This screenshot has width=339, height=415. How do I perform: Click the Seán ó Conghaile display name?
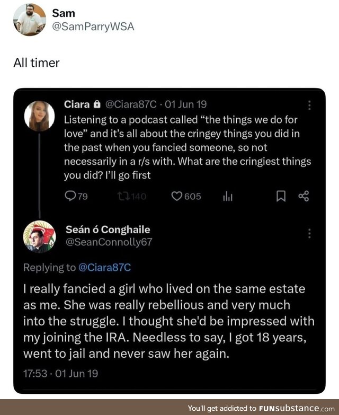coord(108,229)
